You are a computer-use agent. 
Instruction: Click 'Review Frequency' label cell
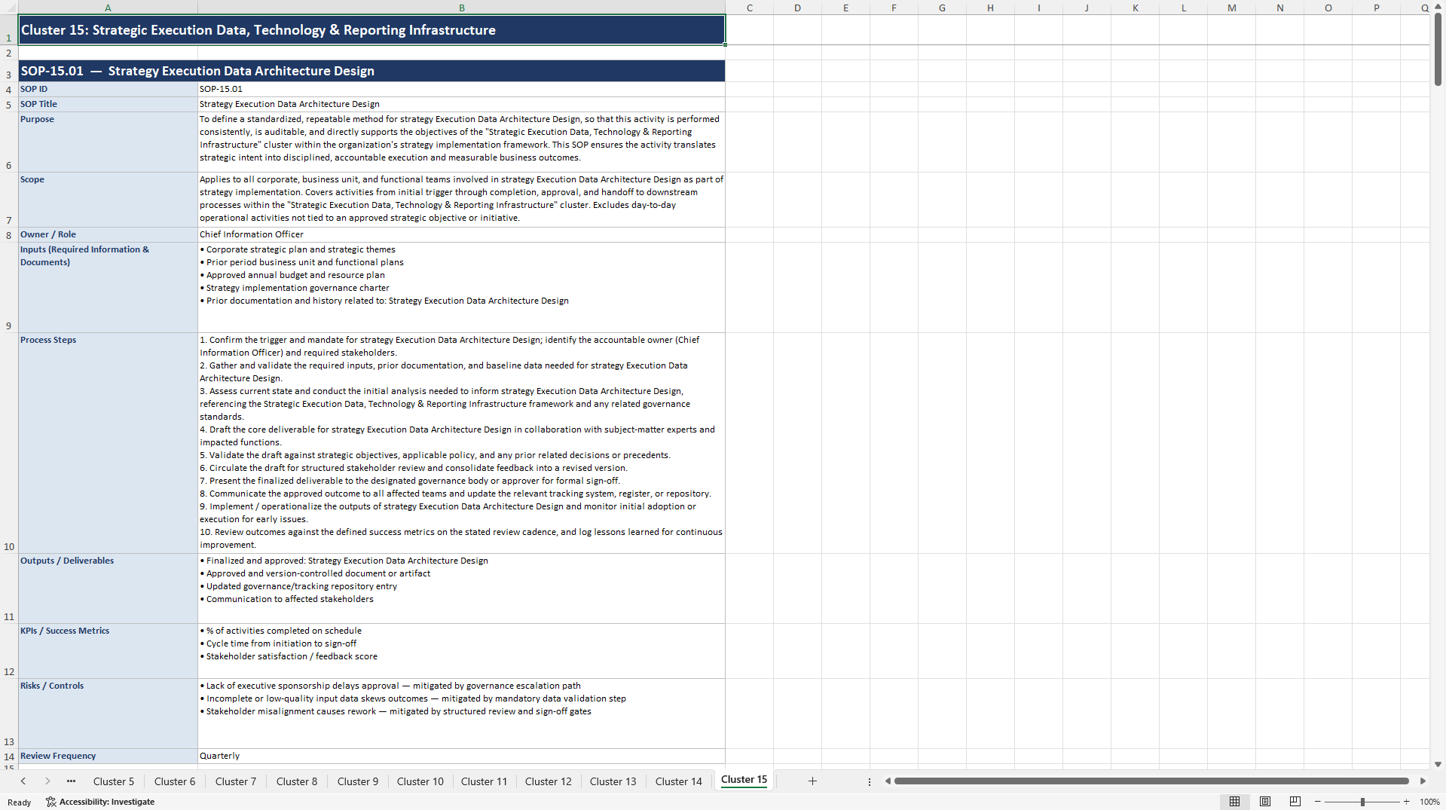click(x=108, y=756)
